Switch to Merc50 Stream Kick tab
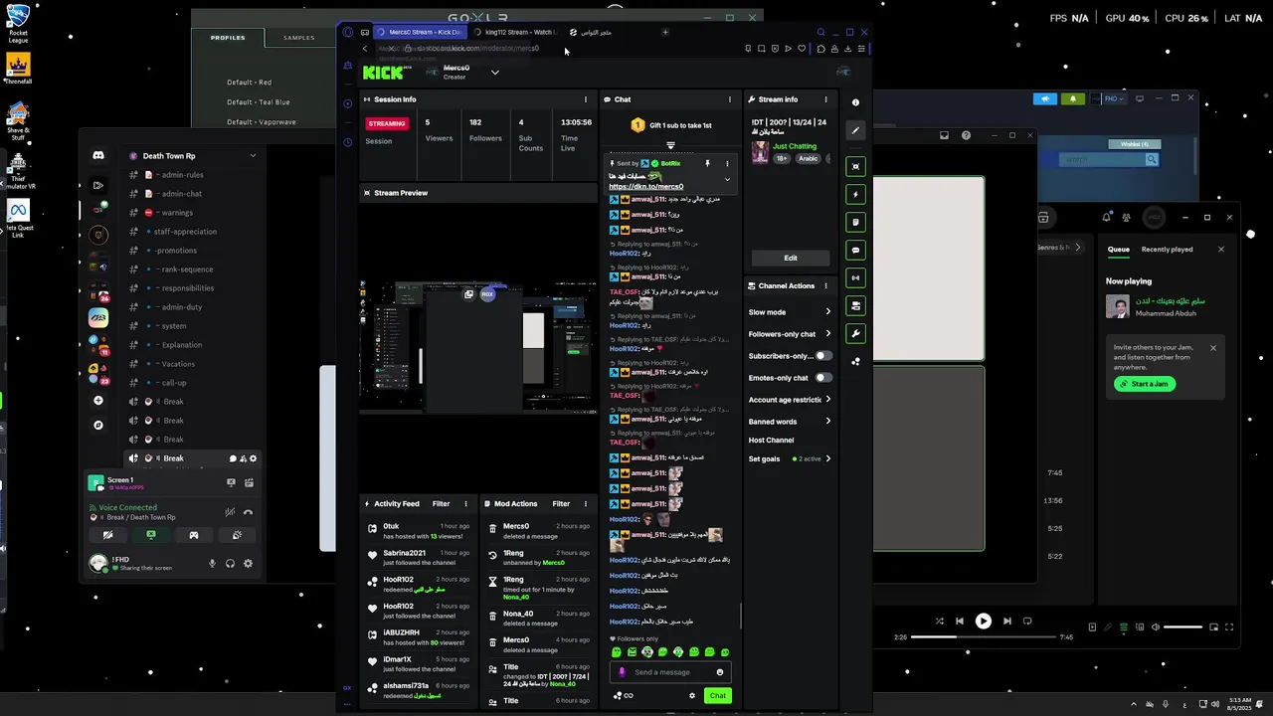Image resolution: width=1273 pixels, height=716 pixels. tap(420, 32)
